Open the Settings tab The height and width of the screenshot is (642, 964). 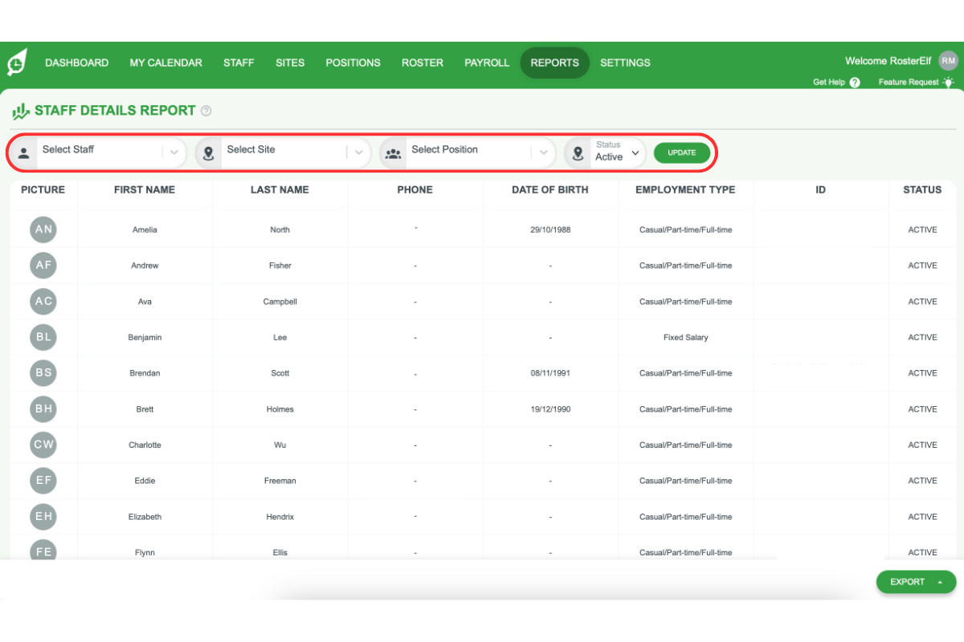tap(625, 63)
